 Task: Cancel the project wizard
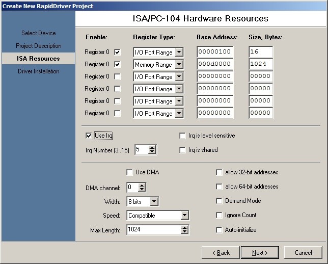[x=303, y=253]
